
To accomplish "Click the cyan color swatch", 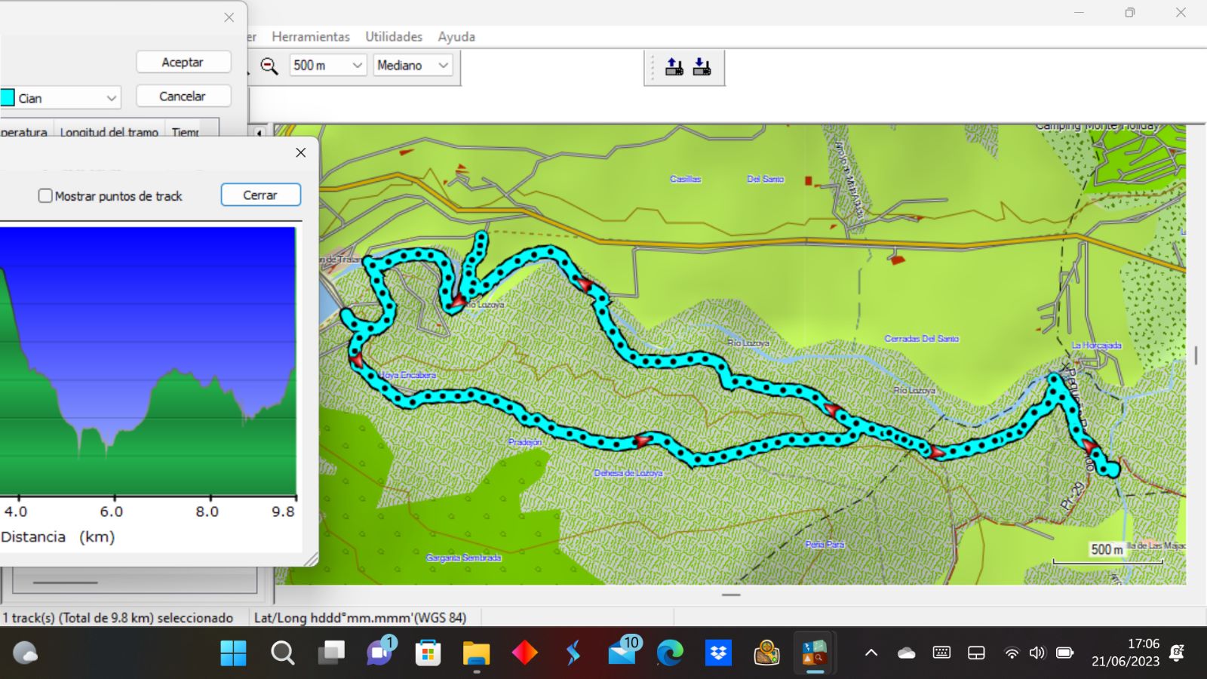I will pos(8,98).
